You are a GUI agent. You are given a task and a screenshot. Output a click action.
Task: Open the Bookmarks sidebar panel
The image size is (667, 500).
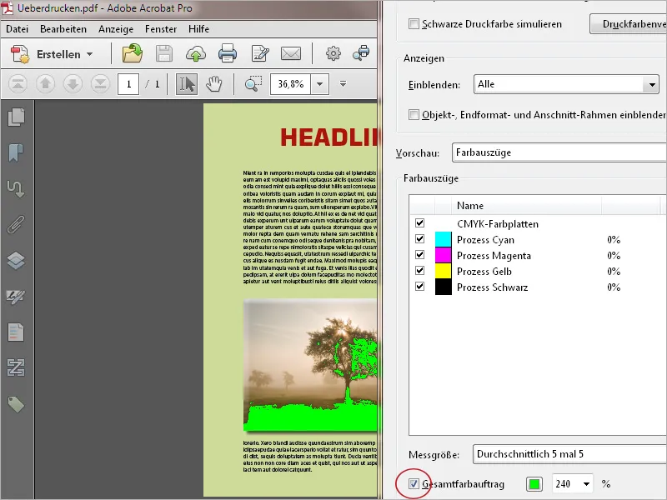coord(16,152)
